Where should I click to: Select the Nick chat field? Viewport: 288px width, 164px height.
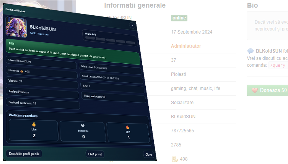110,68
